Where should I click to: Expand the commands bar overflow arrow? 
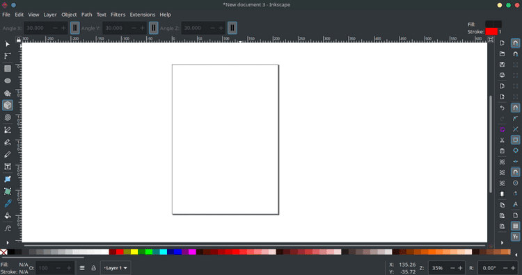click(x=502, y=243)
